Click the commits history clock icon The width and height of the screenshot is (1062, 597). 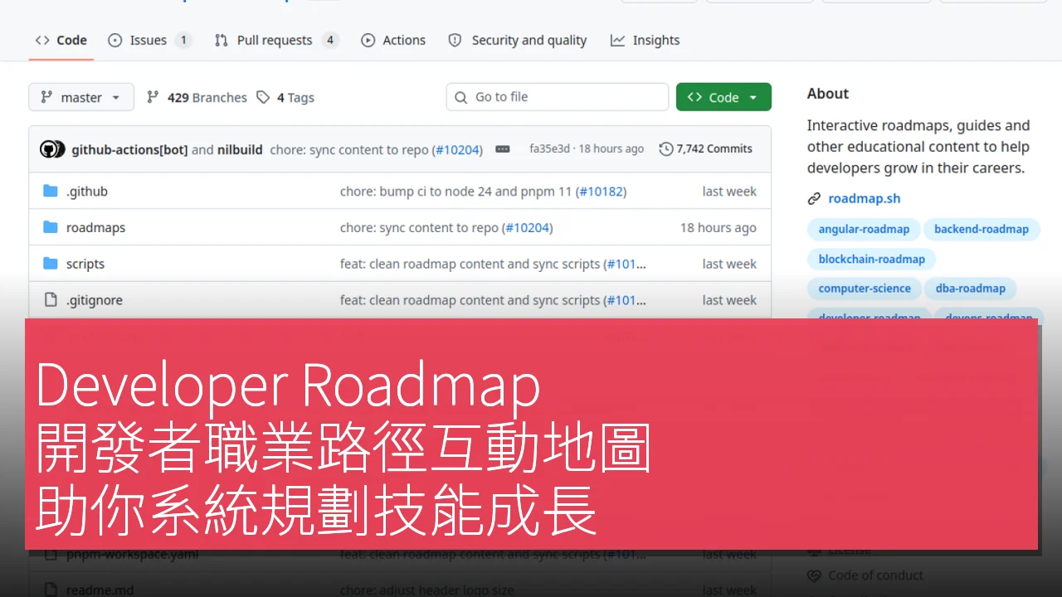click(665, 149)
